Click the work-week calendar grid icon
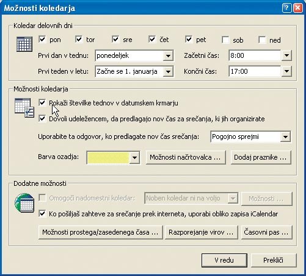This screenshot has height=276, width=306. point(24,44)
